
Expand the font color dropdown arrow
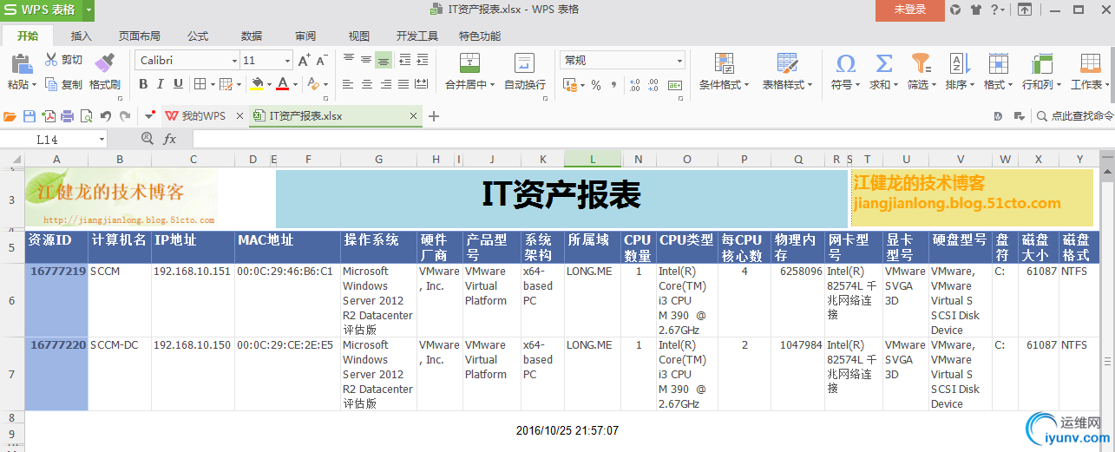point(295,84)
